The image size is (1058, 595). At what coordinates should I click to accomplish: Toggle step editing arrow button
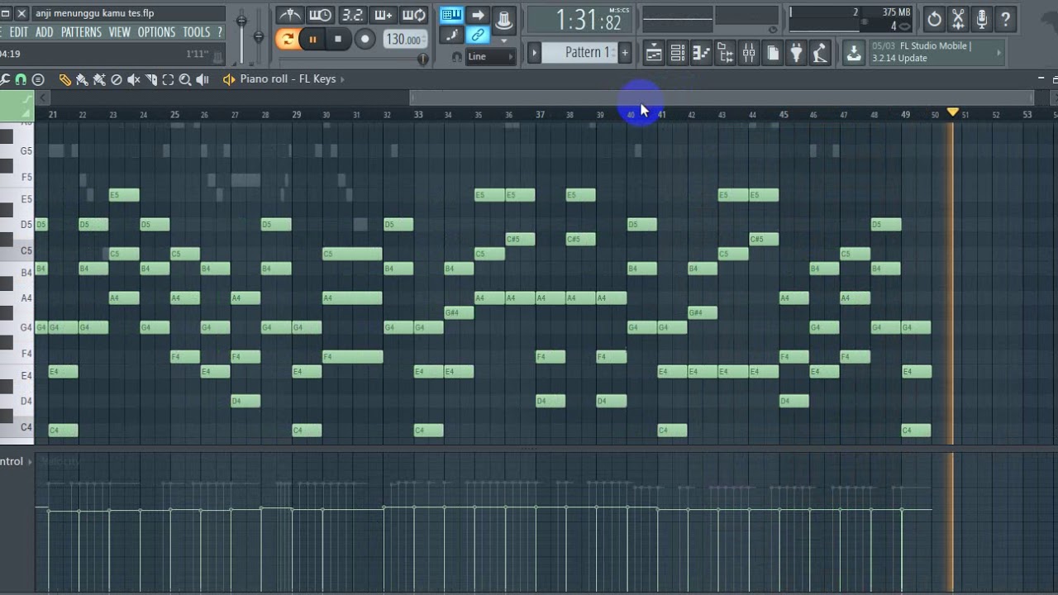pyautogui.click(x=478, y=15)
